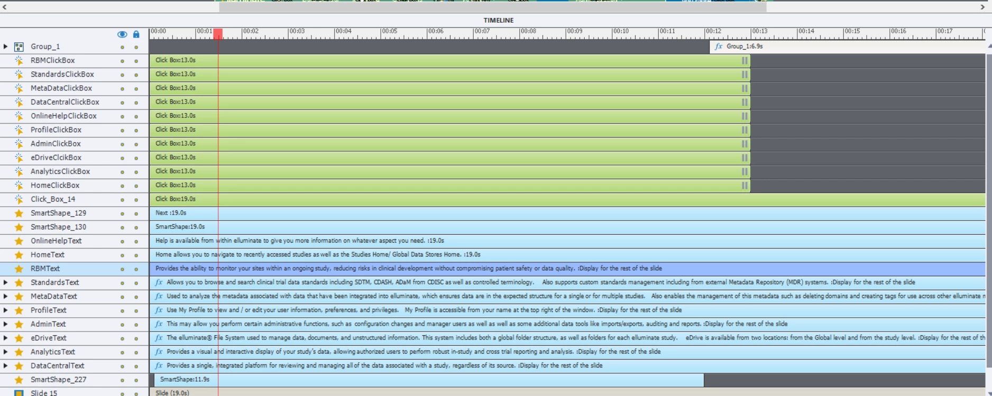Viewport: 992px width, 396px height.
Task: Click the eye icon column header
Action: 122,34
